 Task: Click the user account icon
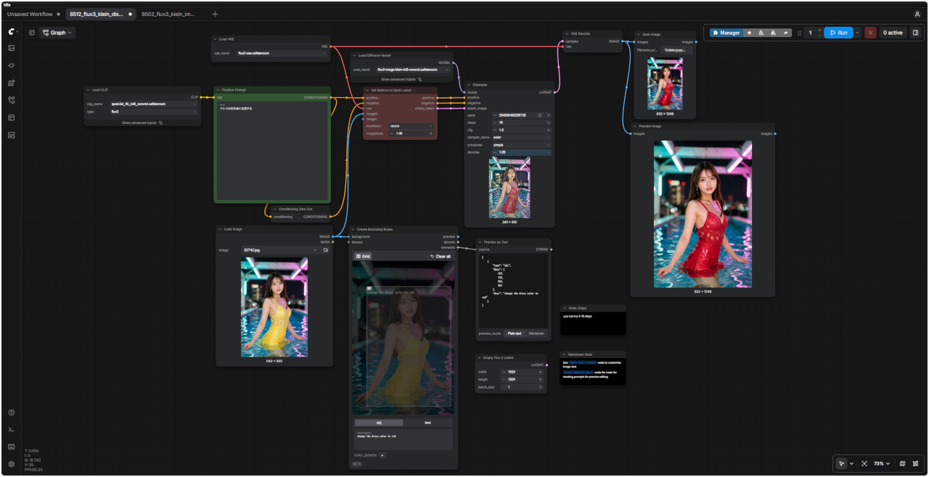coord(917,14)
